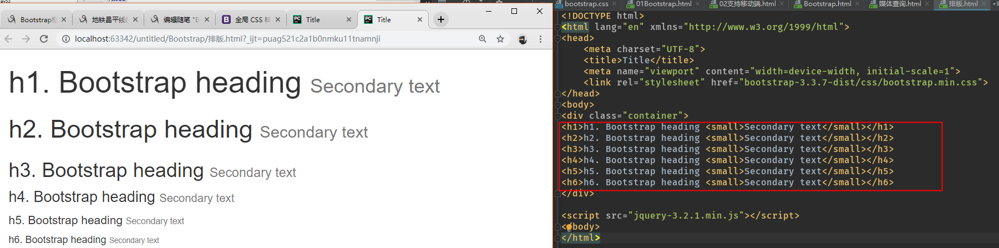Click the meta viewport code line
The image size is (999, 248).
click(772, 72)
